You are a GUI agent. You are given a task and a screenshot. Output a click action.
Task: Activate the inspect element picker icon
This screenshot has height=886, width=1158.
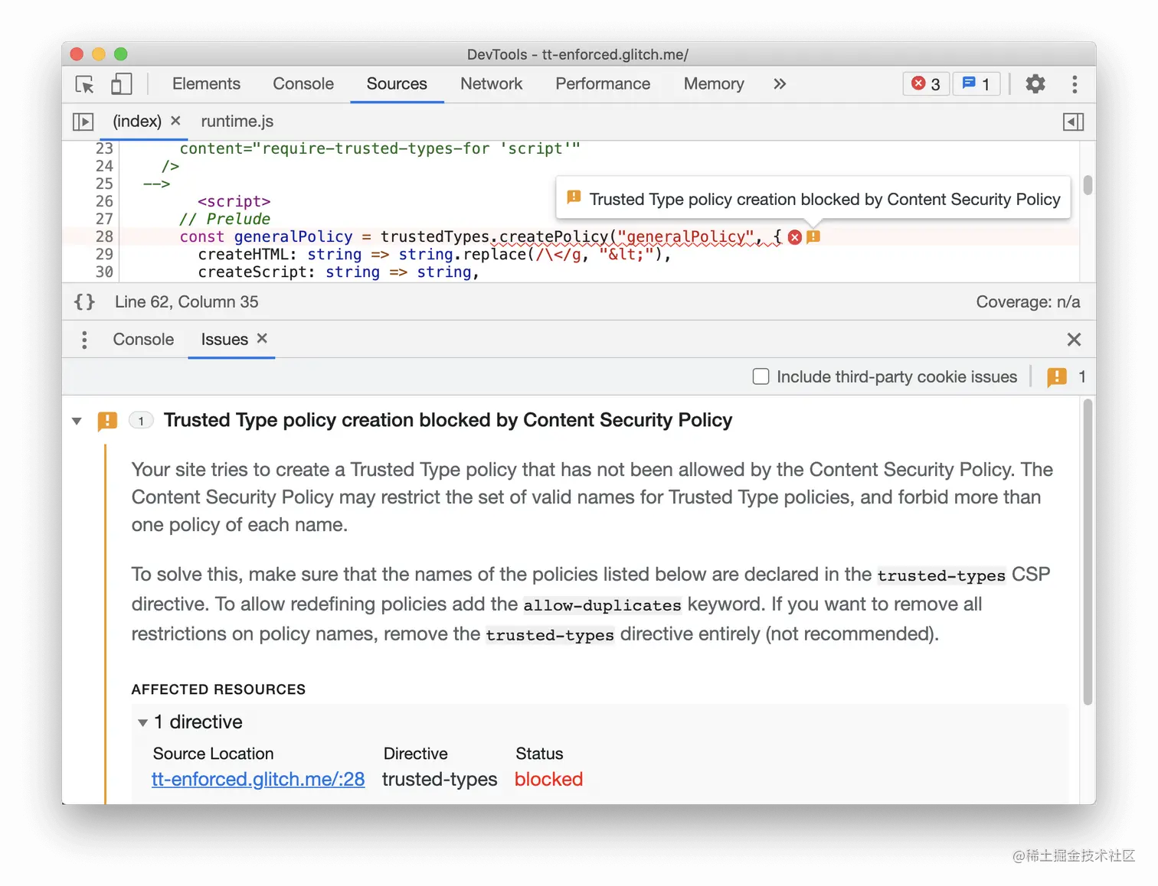(84, 84)
